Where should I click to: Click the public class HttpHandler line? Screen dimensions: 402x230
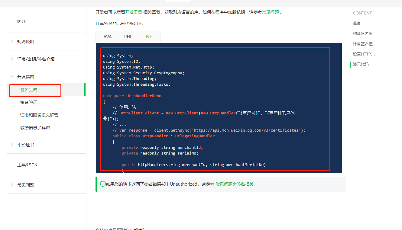[164, 136]
